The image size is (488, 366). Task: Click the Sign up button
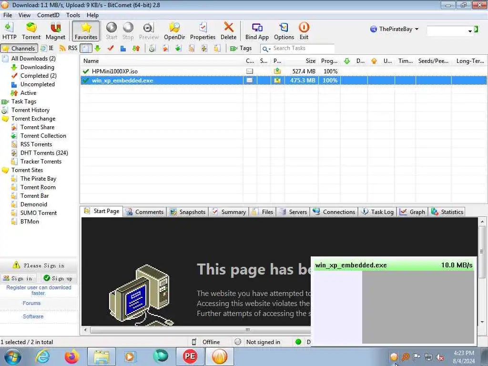tap(59, 278)
